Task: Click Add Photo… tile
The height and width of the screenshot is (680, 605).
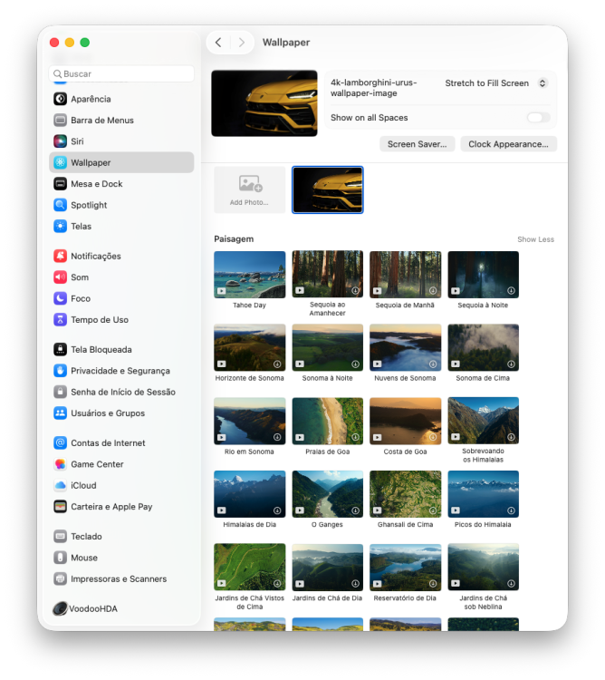Action: 249,190
